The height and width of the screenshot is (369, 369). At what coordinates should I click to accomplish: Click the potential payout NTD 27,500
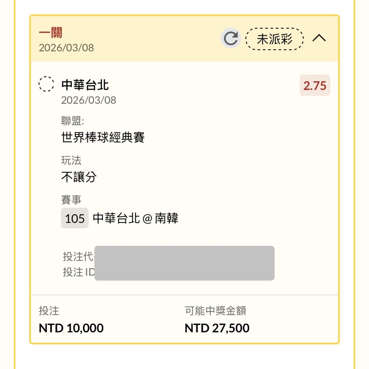(217, 328)
